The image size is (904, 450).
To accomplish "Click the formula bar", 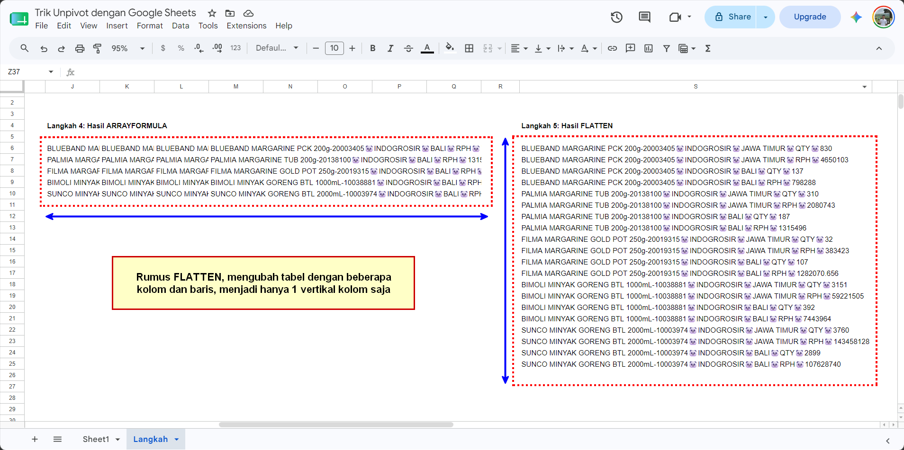I will (x=488, y=72).
